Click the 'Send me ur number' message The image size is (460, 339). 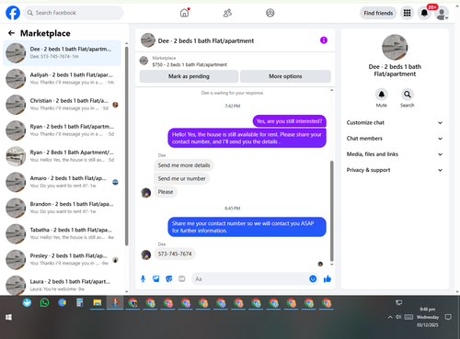click(x=181, y=178)
